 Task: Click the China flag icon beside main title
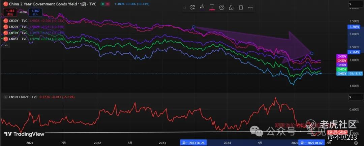6,4
